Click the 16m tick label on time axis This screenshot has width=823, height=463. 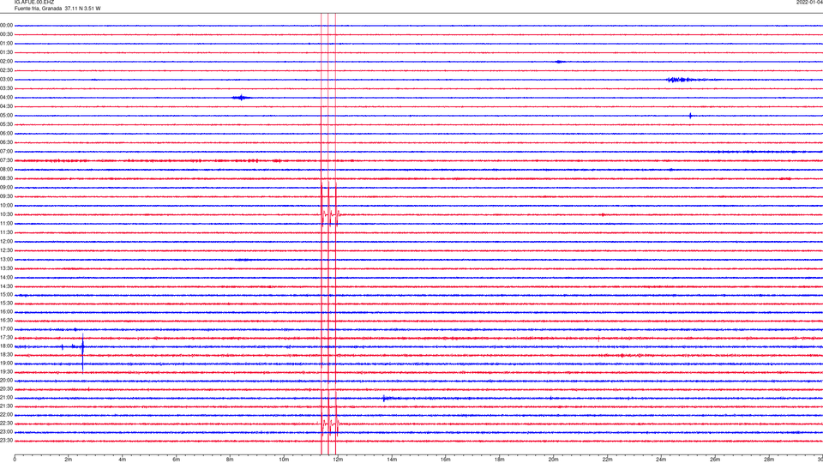[x=446, y=460]
